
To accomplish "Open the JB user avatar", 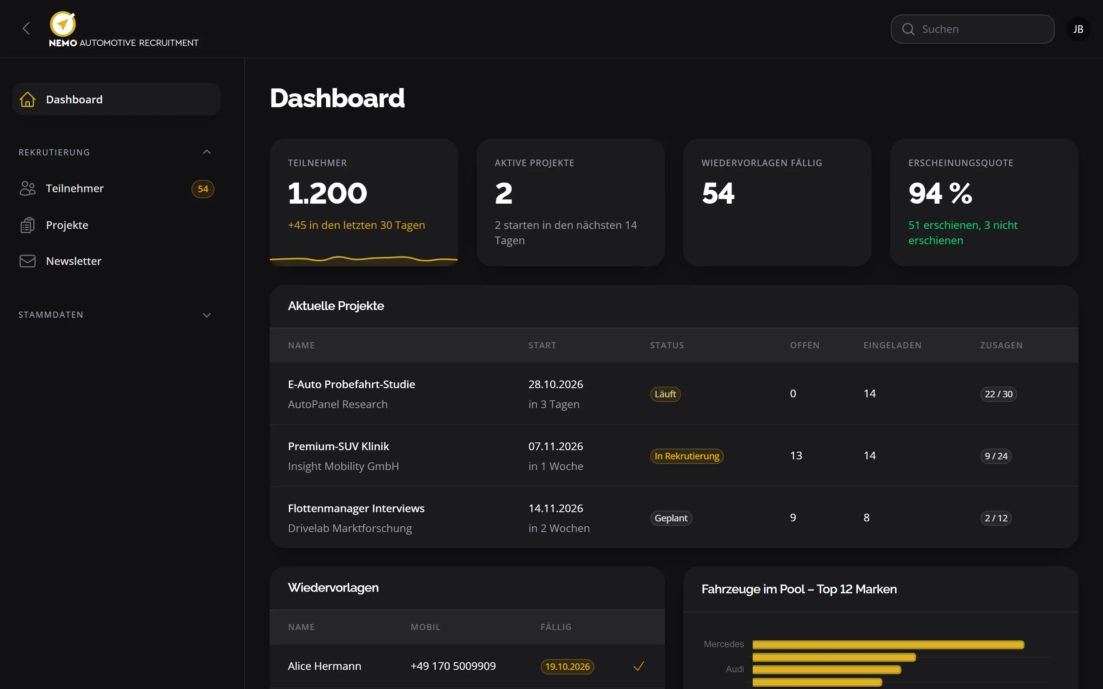I will [1078, 29].
